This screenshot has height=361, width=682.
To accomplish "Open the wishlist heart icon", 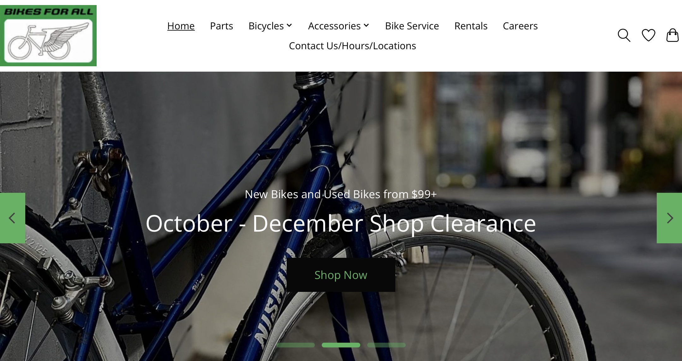I will [649, 35].
